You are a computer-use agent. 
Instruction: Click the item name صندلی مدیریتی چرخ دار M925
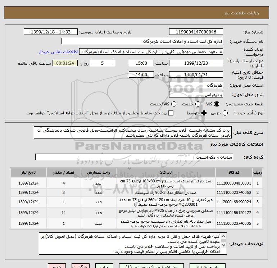(166, 213)
